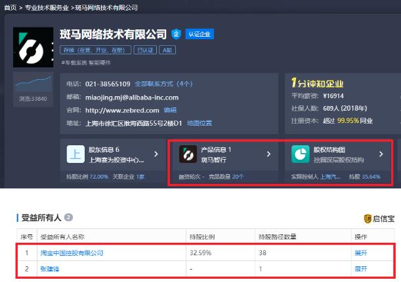Open the browsing trend chart thumbnail
The height and width of the screenshot is (282, 401).
pyautogui.click(x=33, y=83)
